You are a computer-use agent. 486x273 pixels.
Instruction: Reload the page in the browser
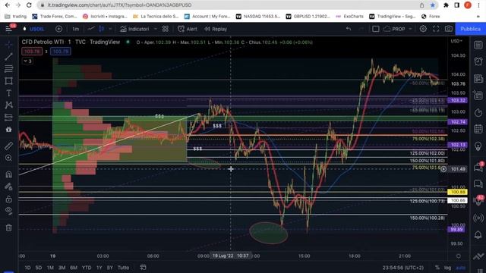click(x=29, y=5)
